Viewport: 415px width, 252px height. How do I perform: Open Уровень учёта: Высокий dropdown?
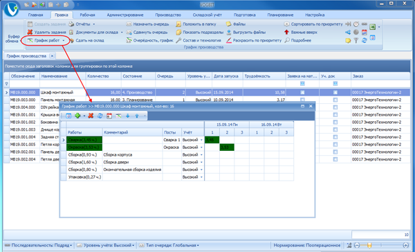tap(105, 245)
